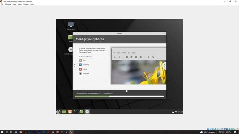
Task: Click the yellow lily photo preview
Action: coord(139,72)
